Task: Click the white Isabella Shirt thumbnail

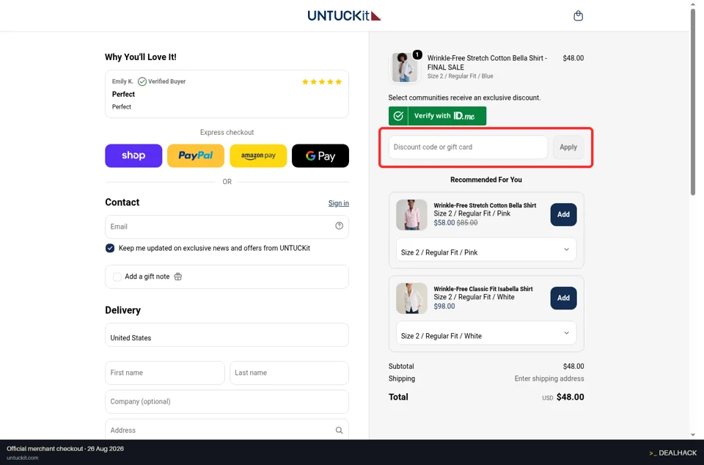Action: coord(411,299)
